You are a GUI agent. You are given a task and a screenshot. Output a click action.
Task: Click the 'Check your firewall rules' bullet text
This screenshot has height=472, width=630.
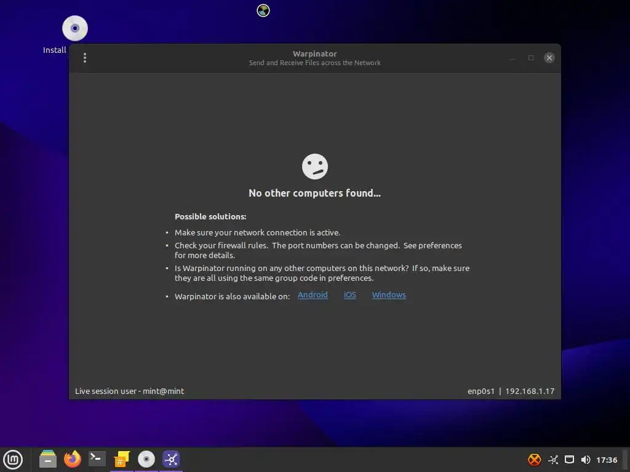(318, 251)
